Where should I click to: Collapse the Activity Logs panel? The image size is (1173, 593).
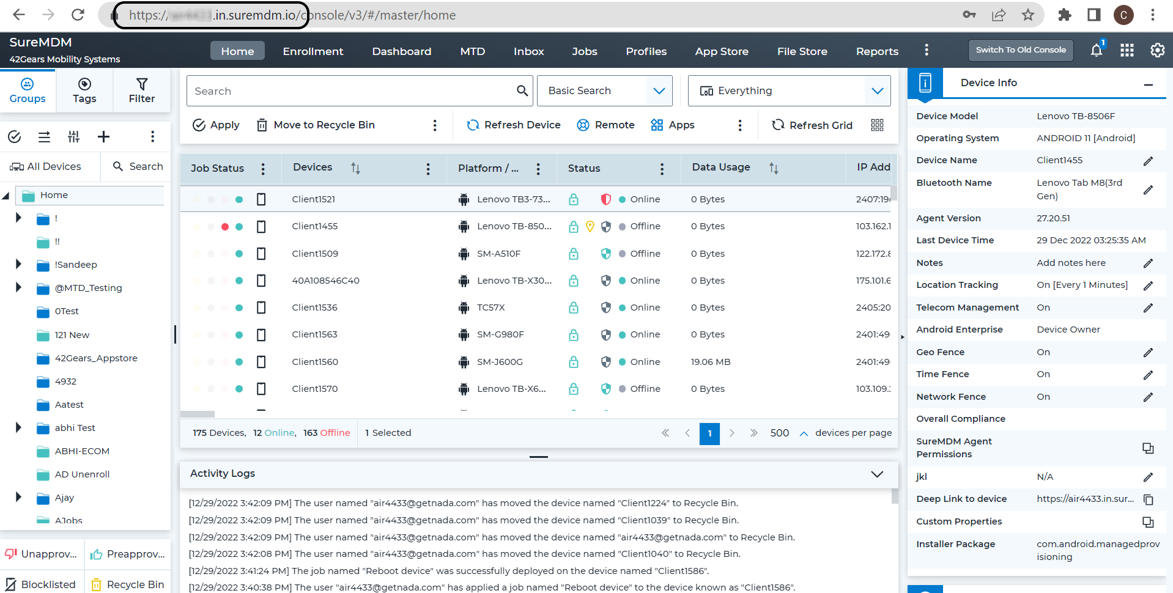[x=877, y=474]
